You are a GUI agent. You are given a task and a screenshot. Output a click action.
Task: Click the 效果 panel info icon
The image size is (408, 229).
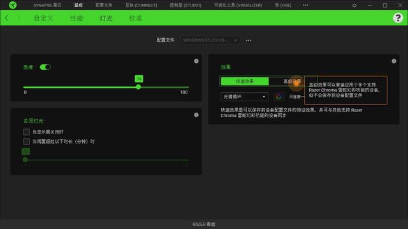[394, 61]
